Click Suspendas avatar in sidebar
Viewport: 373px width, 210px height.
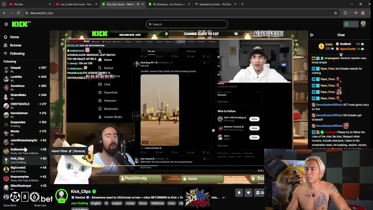click(x=6, y=124)
